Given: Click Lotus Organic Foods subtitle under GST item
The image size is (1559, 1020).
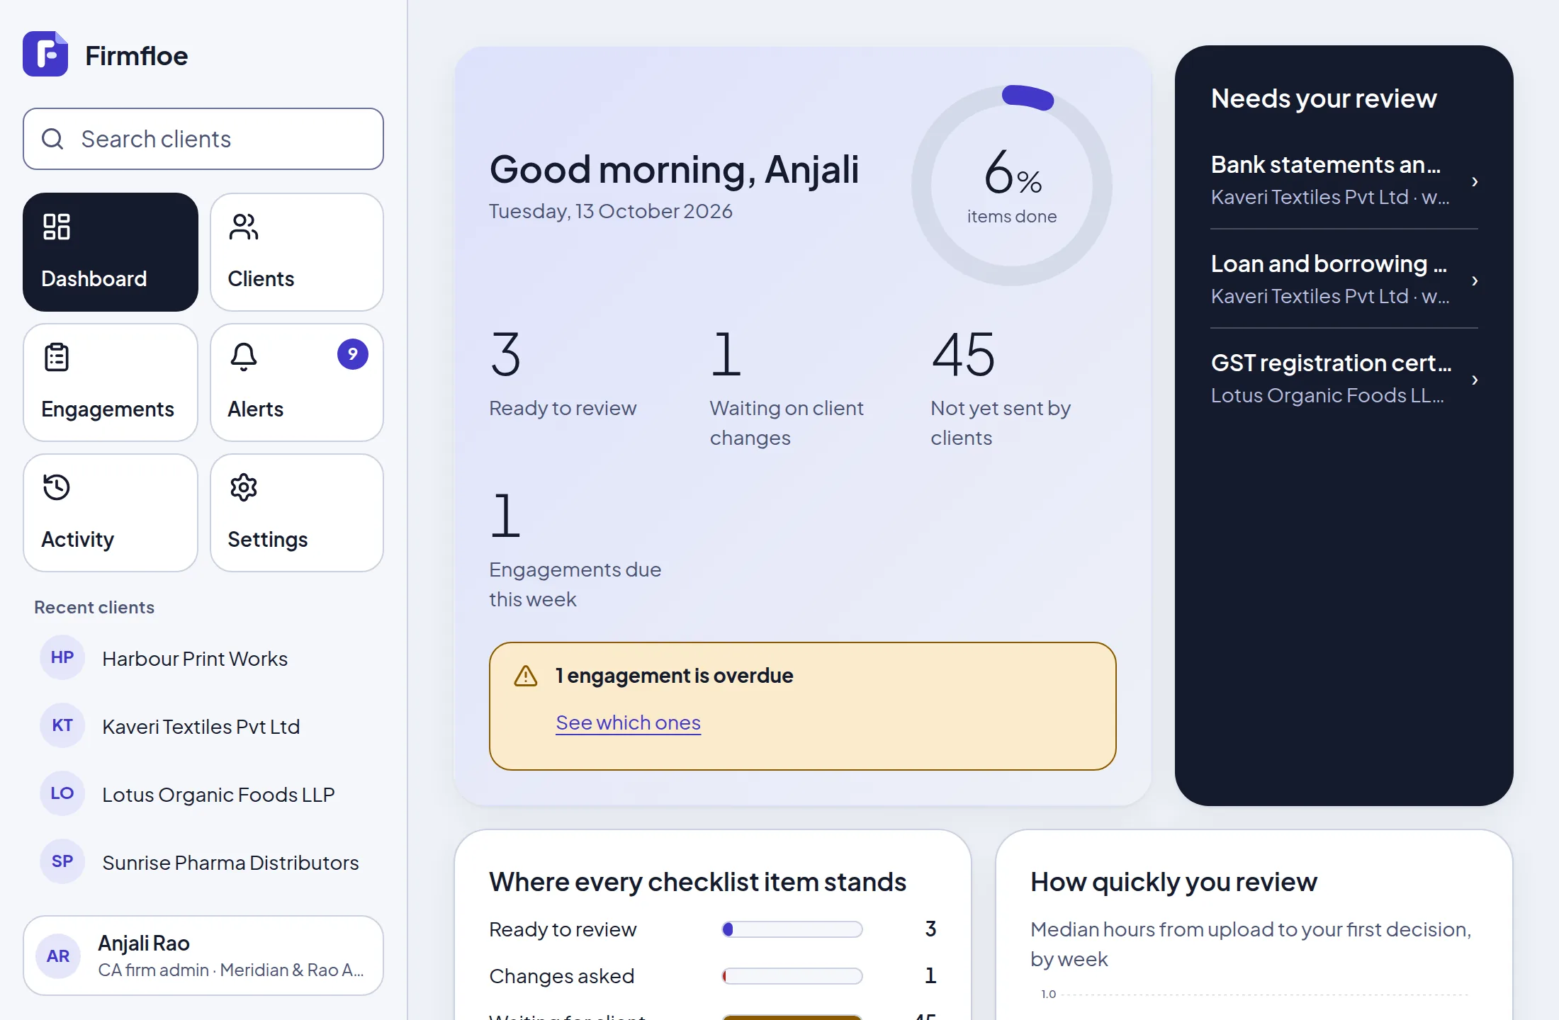Looking at the screenshot, I should pos(1327,395).
